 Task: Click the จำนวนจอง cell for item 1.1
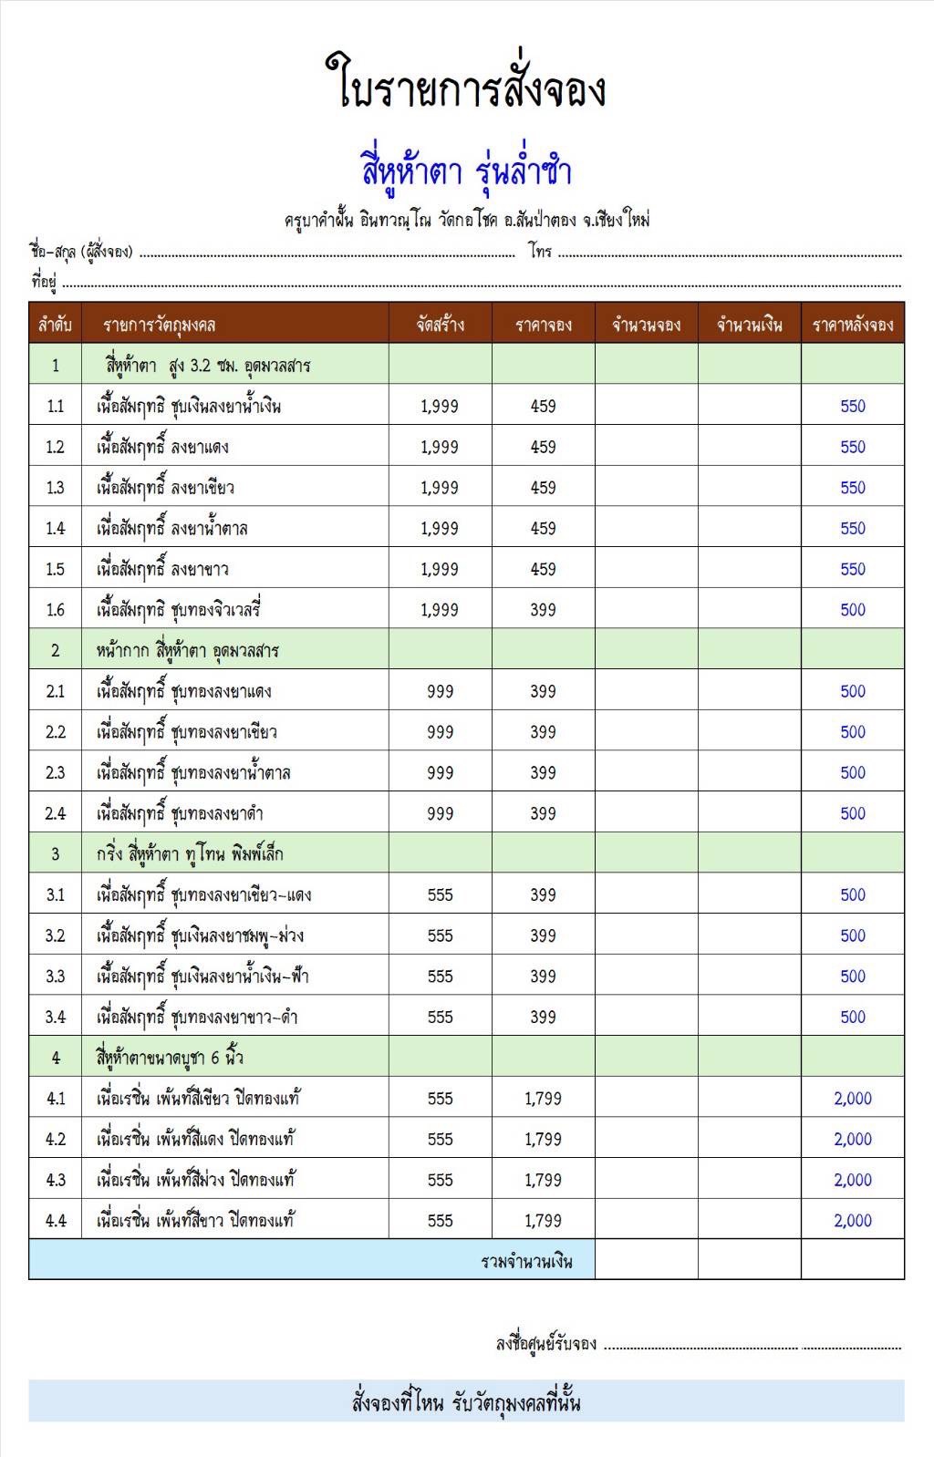646,407
